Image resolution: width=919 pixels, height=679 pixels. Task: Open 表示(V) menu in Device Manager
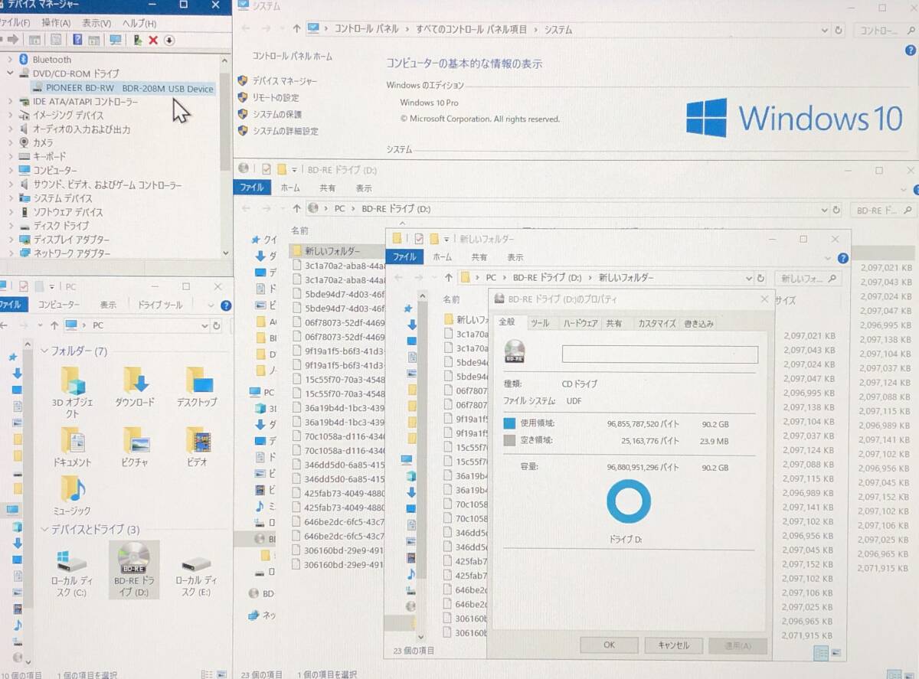pos(96,23)
